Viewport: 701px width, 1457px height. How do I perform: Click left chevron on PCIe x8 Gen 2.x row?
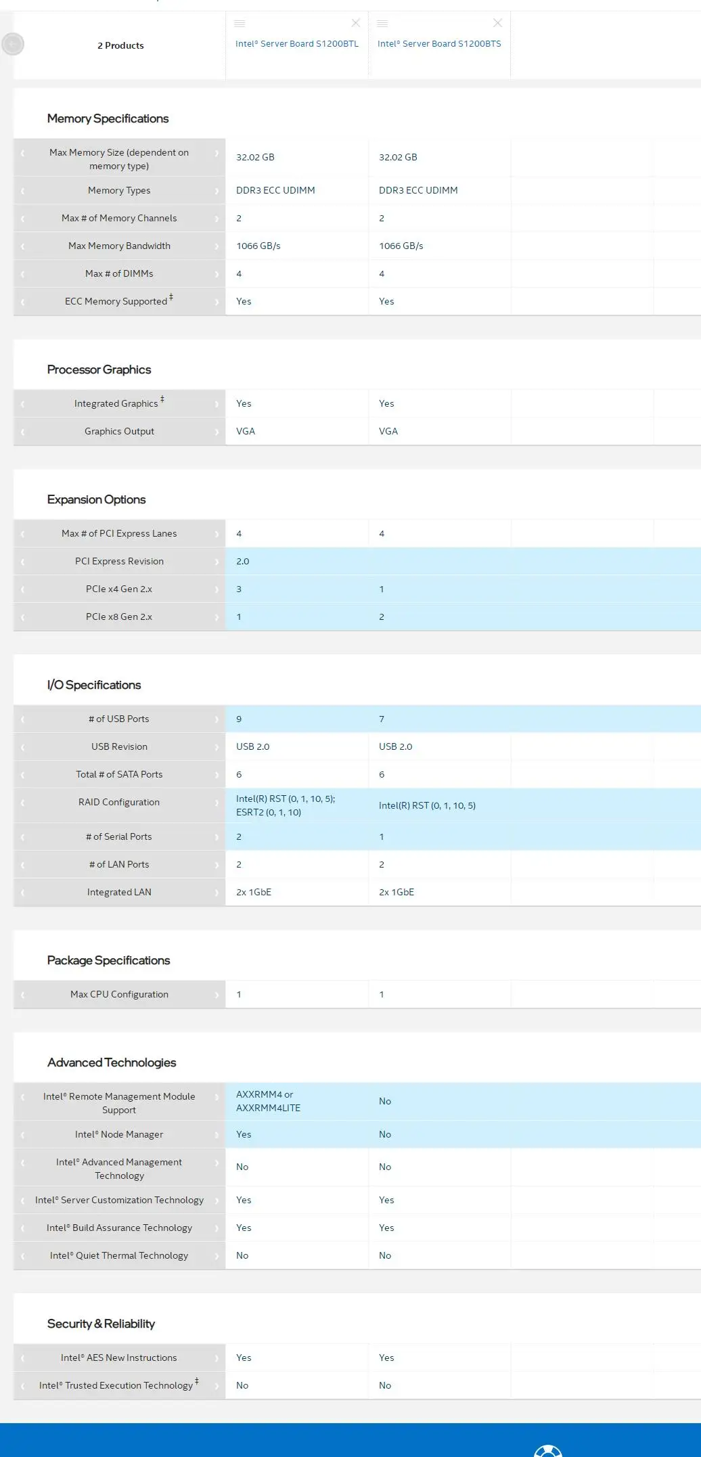(x=22, y=617)
